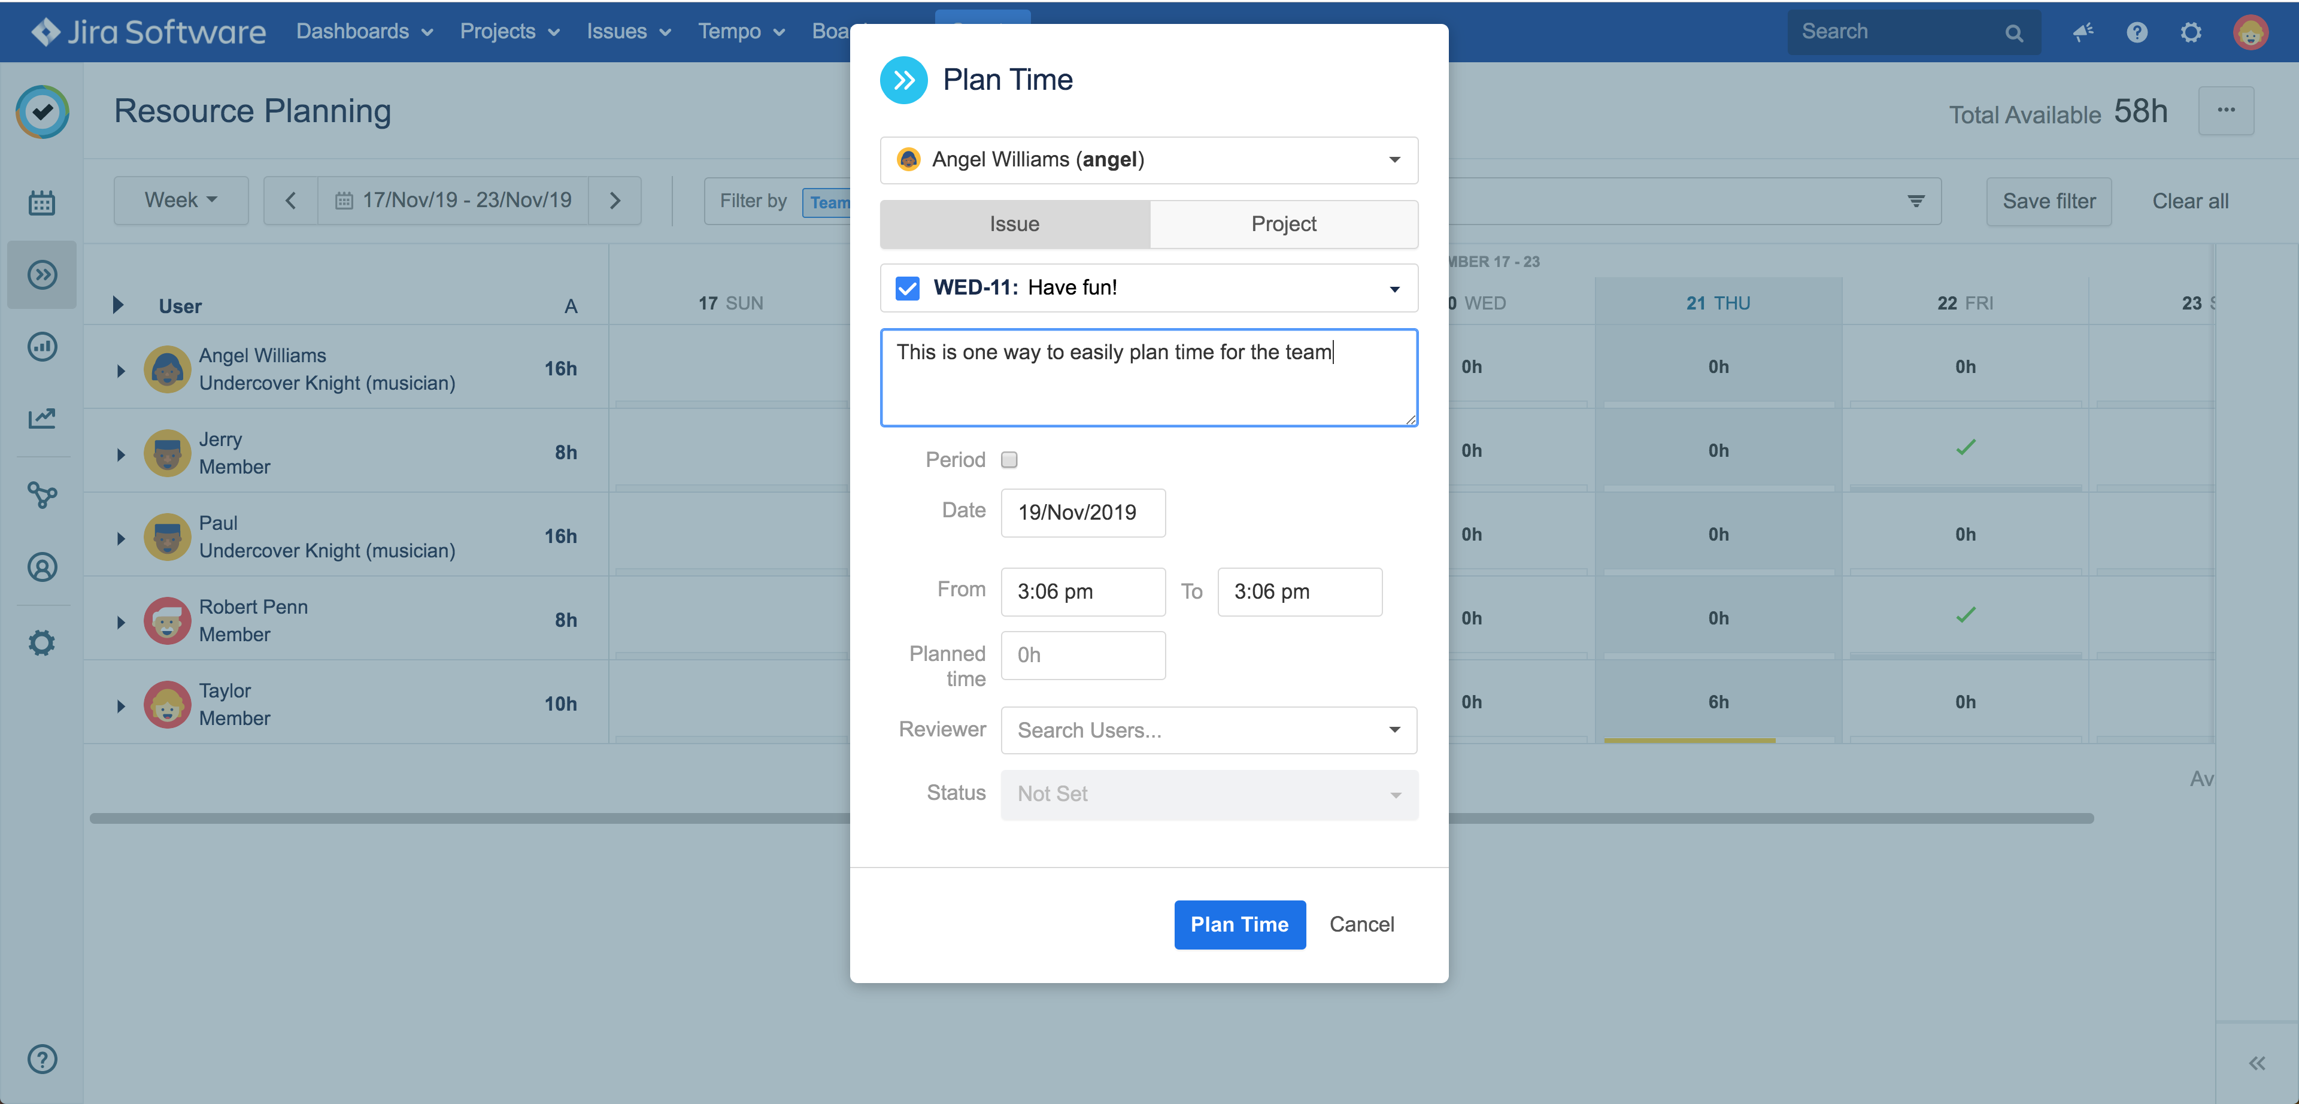Click in the Reviewer Search Users field
Viewport: 2299px width, 1104px height.
(x=1196, y=730)
